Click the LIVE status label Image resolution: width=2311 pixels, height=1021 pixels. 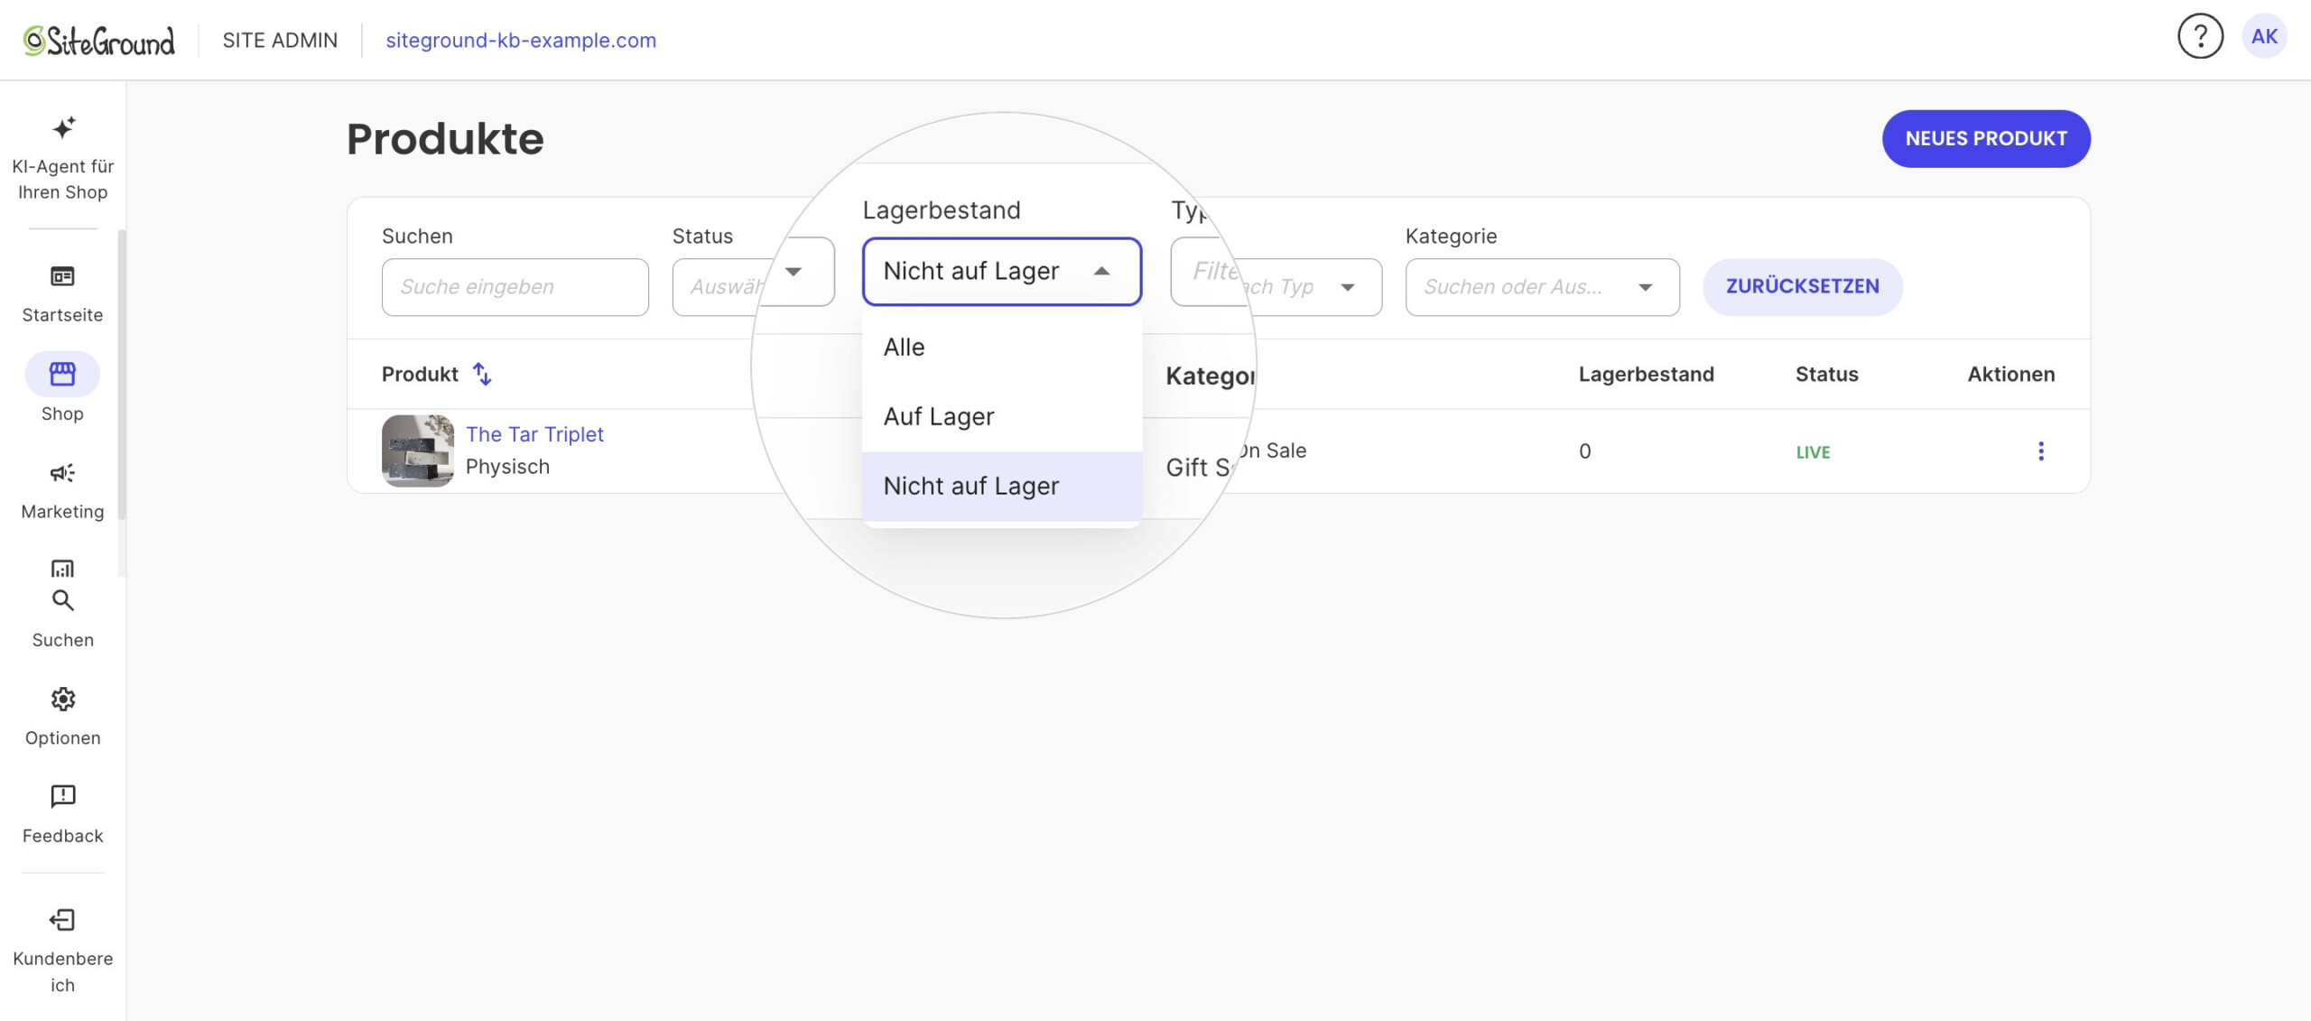pos(1813,452)
